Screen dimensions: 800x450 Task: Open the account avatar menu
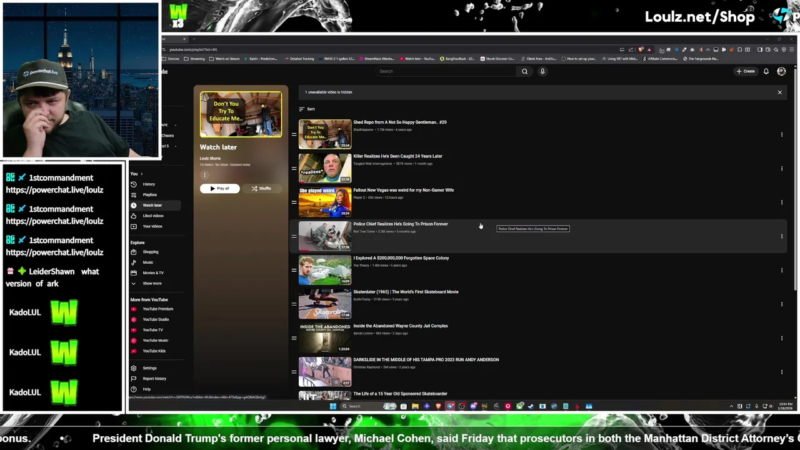(781, 71)
